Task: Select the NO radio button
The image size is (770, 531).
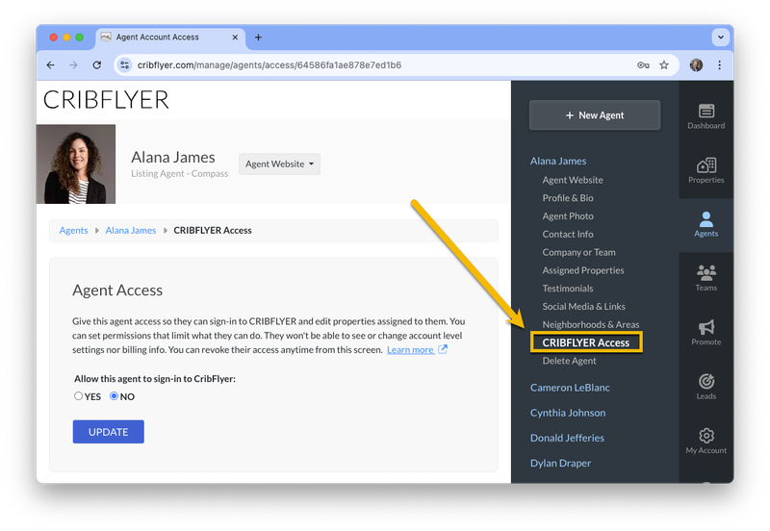Action: tap(114, 395)
